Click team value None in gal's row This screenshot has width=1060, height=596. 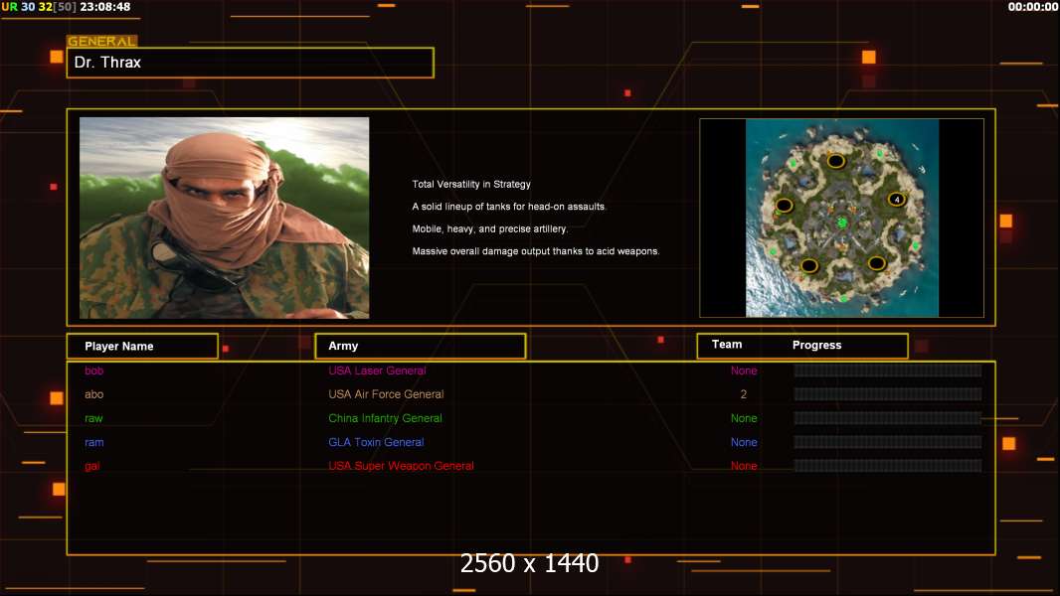click(x=744, y=466)
